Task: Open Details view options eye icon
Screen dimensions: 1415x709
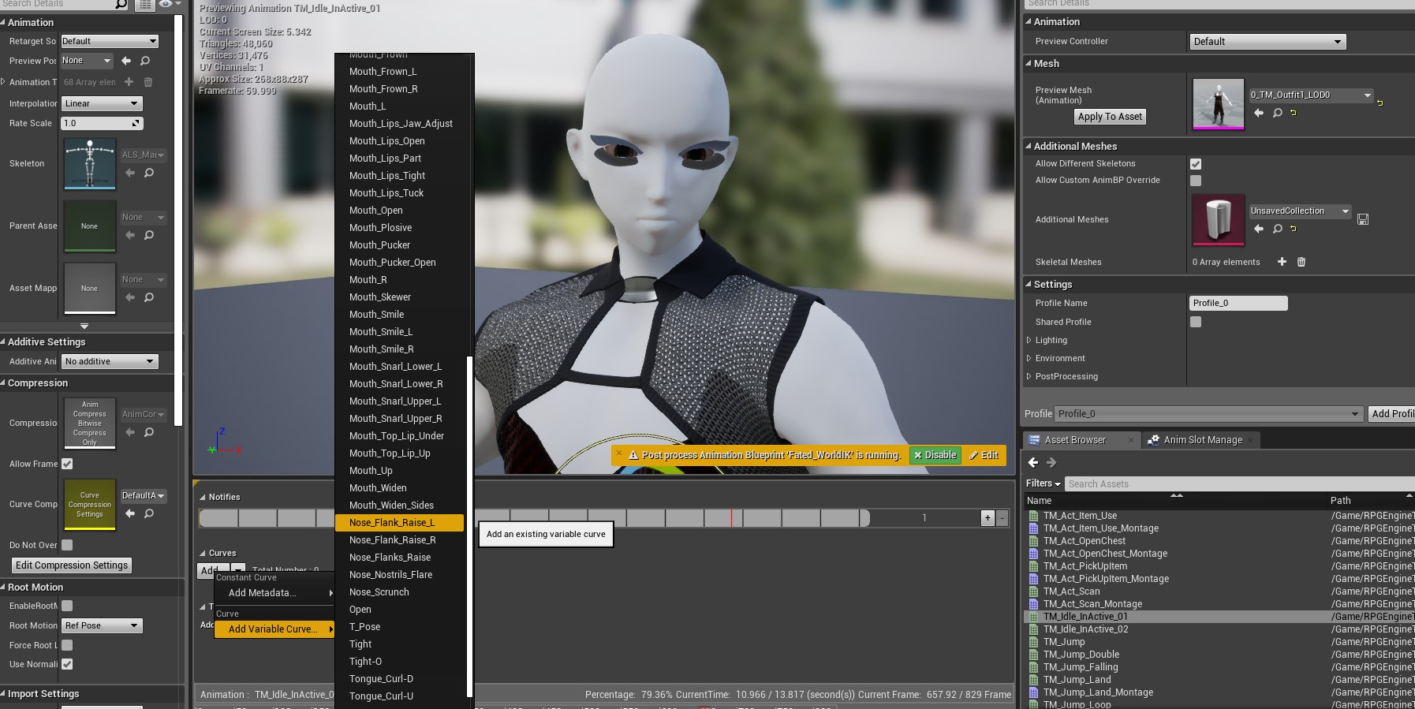Action: (170, 4)
